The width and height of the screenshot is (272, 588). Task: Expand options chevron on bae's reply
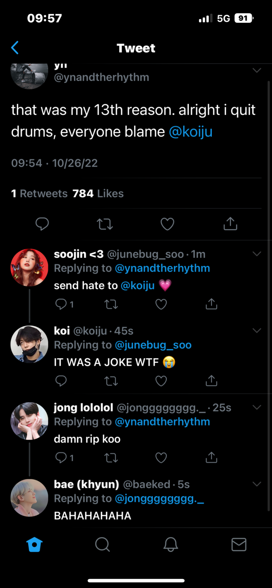point(257,484)
